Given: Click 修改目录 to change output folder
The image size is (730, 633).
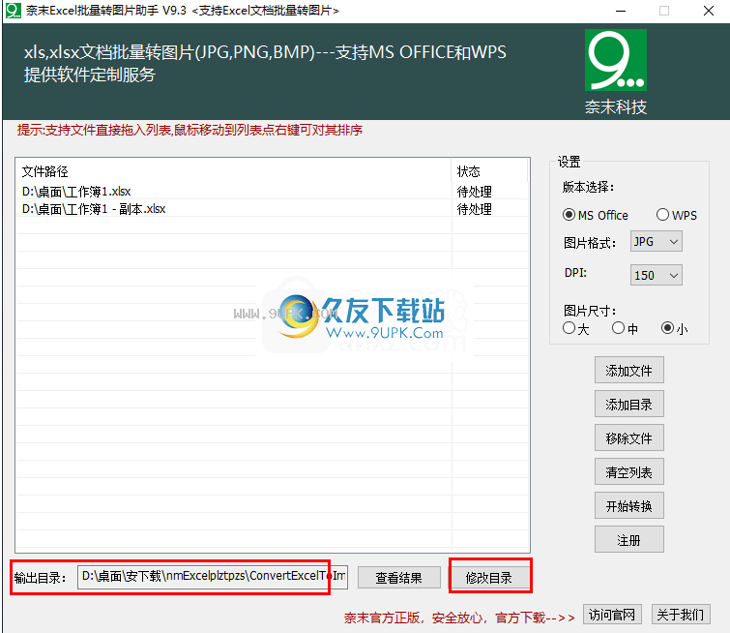Looking at the screenshot, I should (489, 578).
